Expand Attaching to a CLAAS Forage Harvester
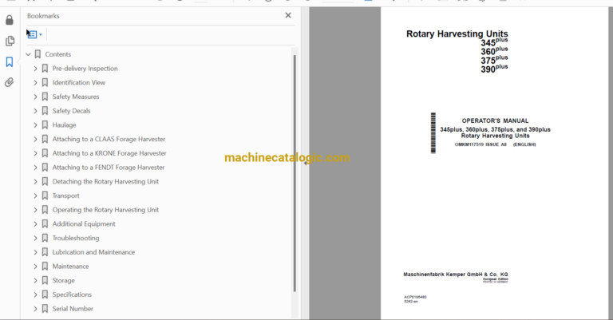613x320 pixels. coord(36,139)
